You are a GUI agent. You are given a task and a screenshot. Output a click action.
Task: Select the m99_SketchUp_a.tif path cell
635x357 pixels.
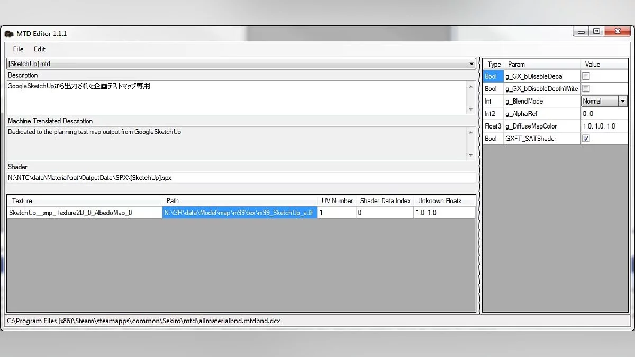(x=239, y=213)
